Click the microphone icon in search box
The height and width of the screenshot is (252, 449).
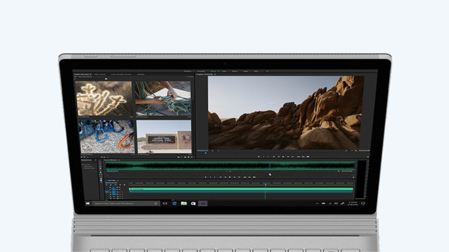[156, 203]
